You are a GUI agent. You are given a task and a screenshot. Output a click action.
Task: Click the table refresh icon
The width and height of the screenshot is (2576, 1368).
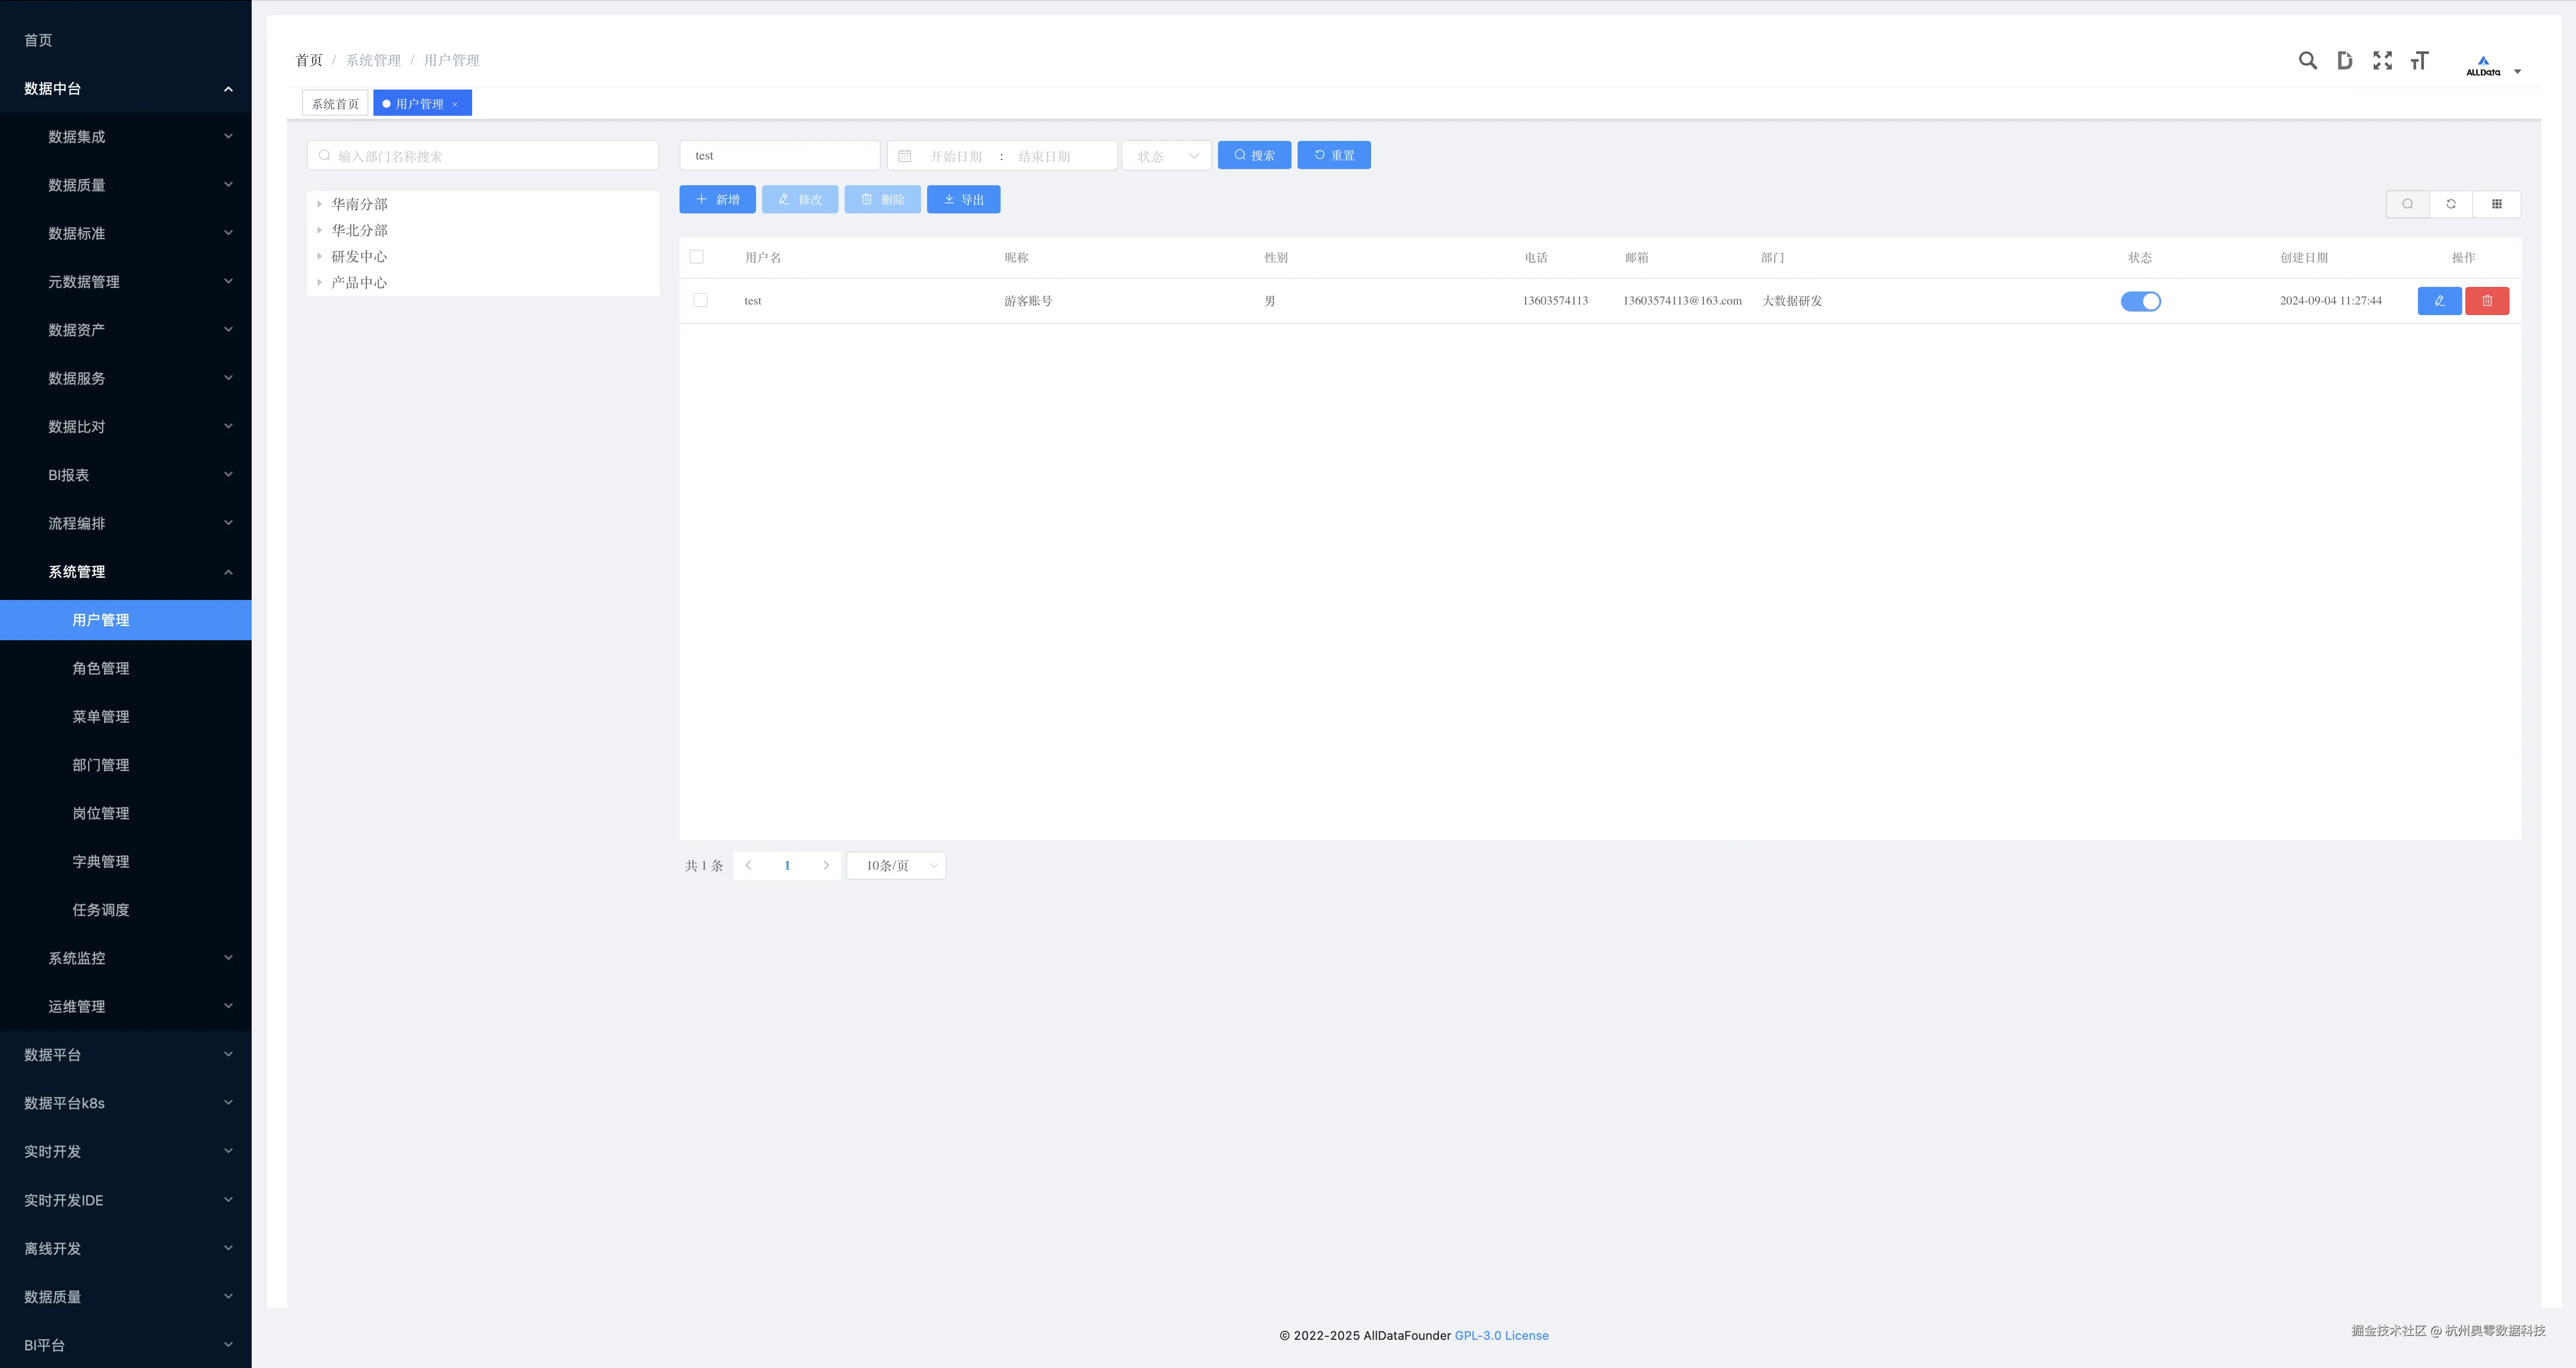[2451, 204]
